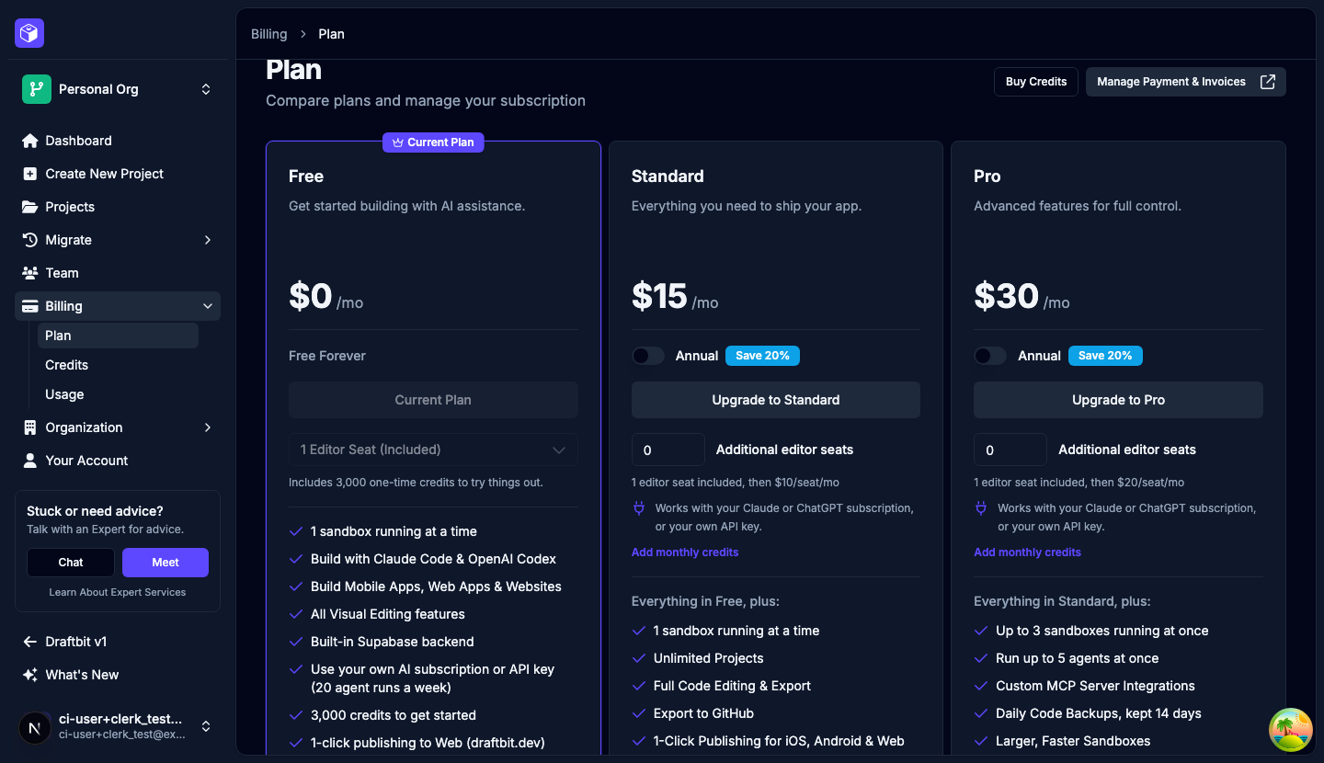Click the disabled Current Plan button
Image resolution: width=1324 pixels, height=763 pixels.
click(433, 400)
